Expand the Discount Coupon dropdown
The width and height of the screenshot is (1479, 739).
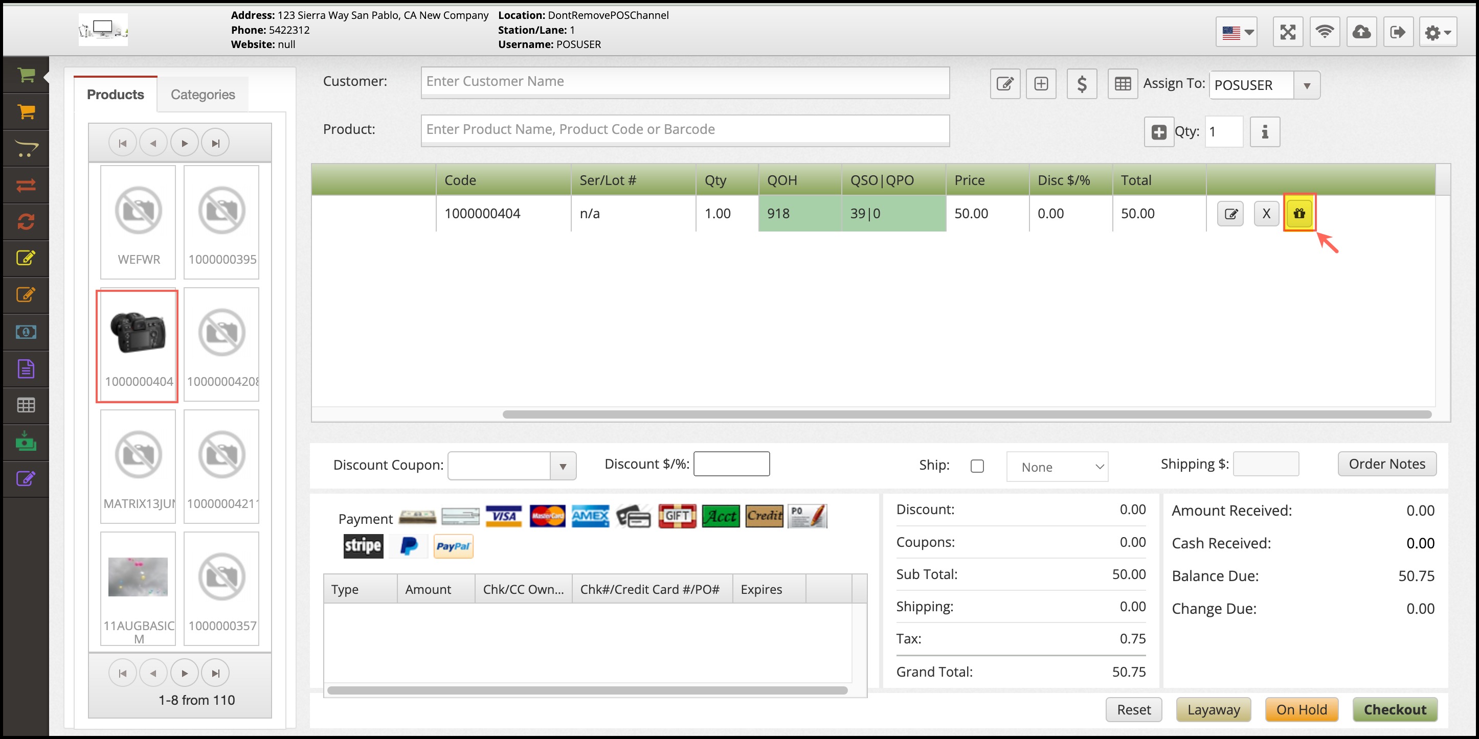pyautogui.click(x=563, y=467)
